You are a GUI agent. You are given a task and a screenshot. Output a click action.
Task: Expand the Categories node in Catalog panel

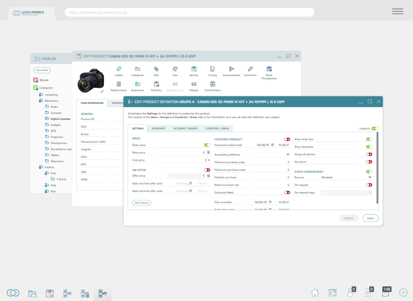tap(36, 87)
